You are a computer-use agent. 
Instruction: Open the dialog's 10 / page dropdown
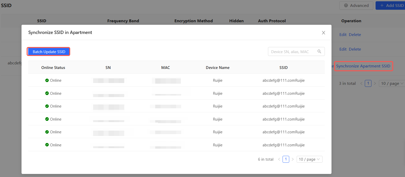click(309, 159)
